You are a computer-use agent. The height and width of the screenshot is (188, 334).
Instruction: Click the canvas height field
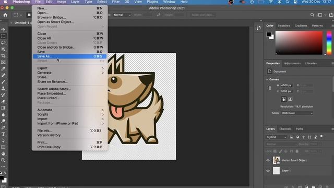pyautogui.click(x=286, y=91)
